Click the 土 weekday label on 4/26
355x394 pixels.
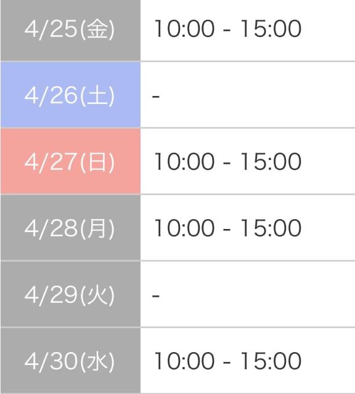click(97, 96)
